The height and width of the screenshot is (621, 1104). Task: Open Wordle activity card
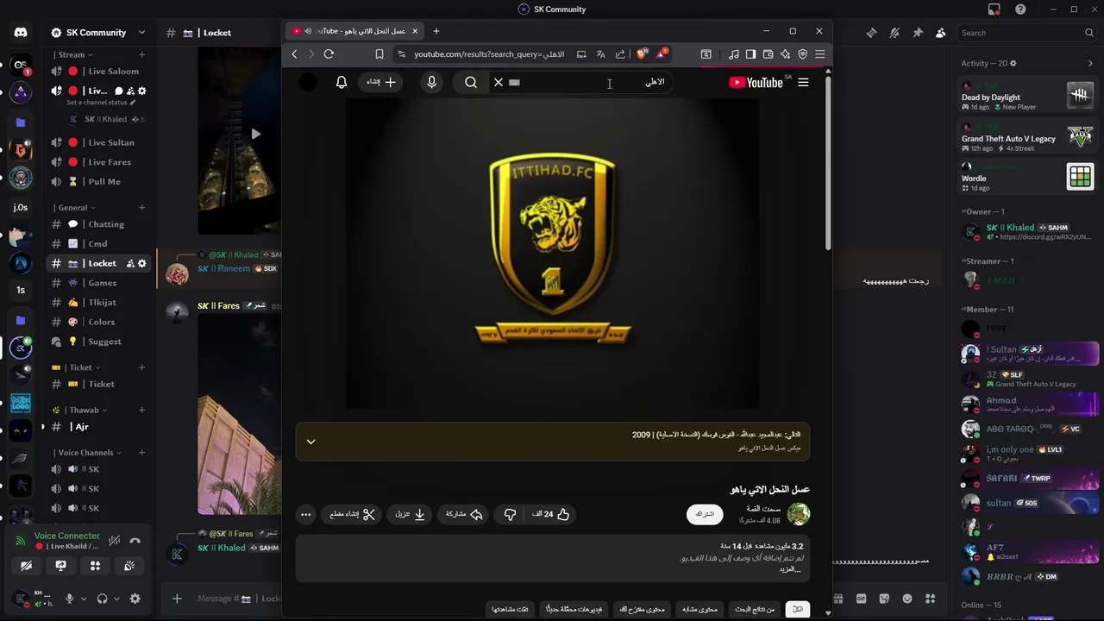[1027, 178]
